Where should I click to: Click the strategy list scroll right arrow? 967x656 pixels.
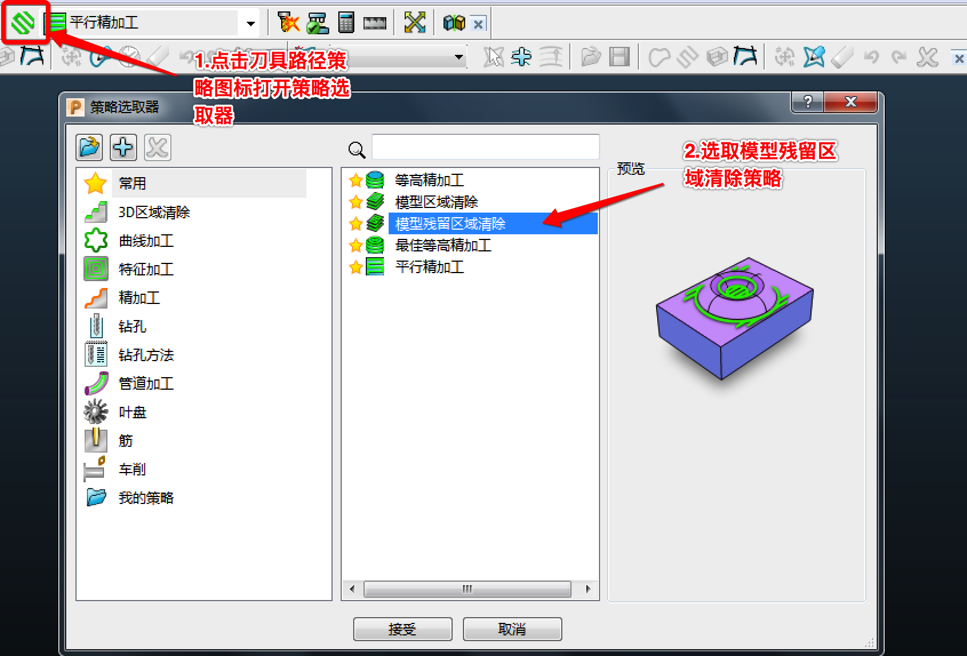(588, 589)
